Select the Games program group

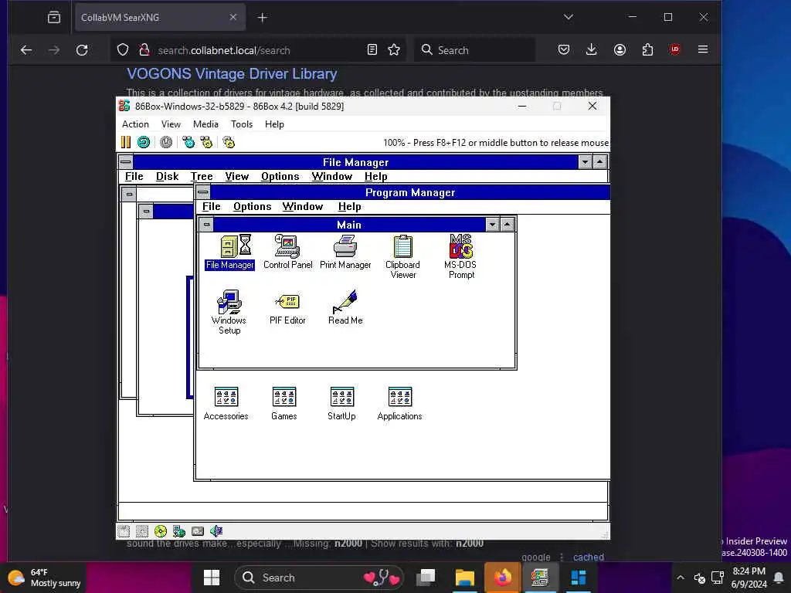pyautogui.click(x=284, y=403)
